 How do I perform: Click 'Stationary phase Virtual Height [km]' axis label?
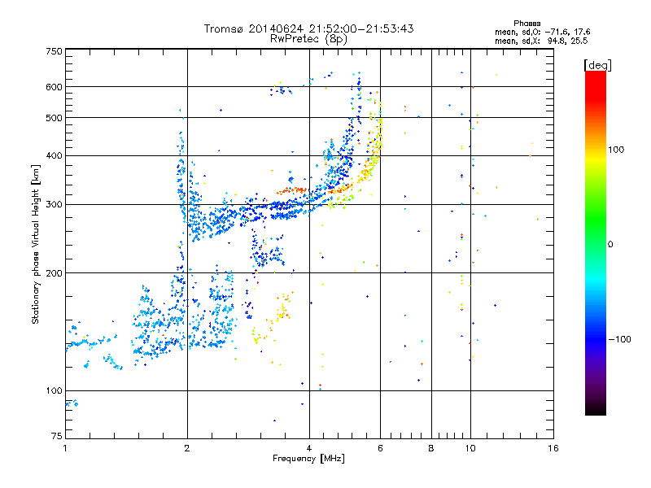(x=36, y=245)
